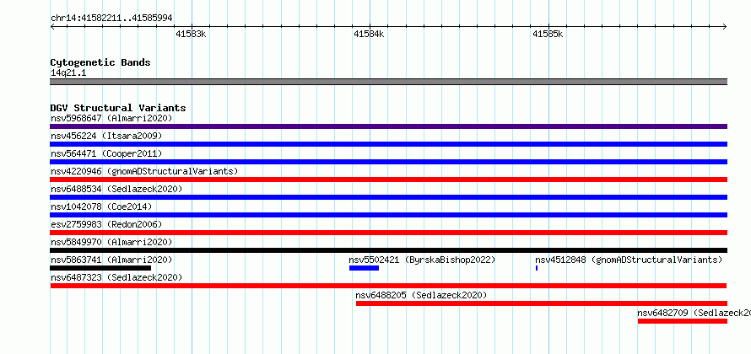The image size is (751, 354).
Task: Click the red bar for nsv6487323
Action: tap(388, 286)
